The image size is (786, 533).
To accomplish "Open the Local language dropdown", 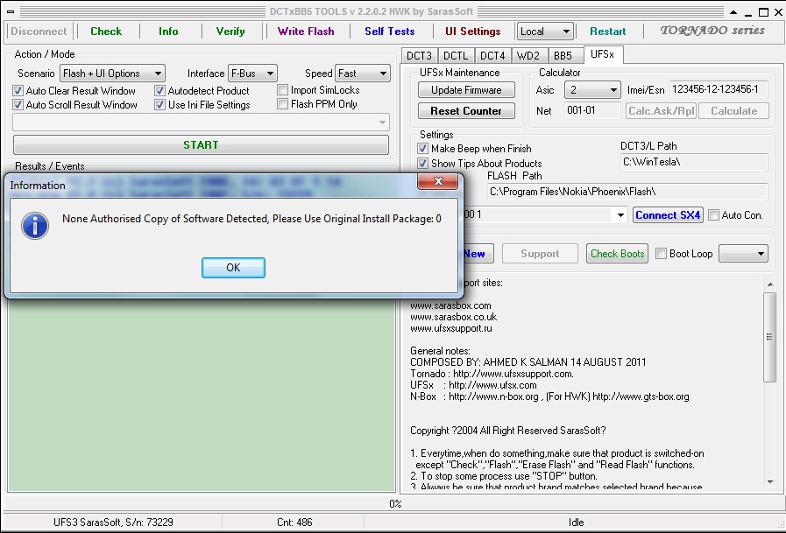I will click(545, 32).
